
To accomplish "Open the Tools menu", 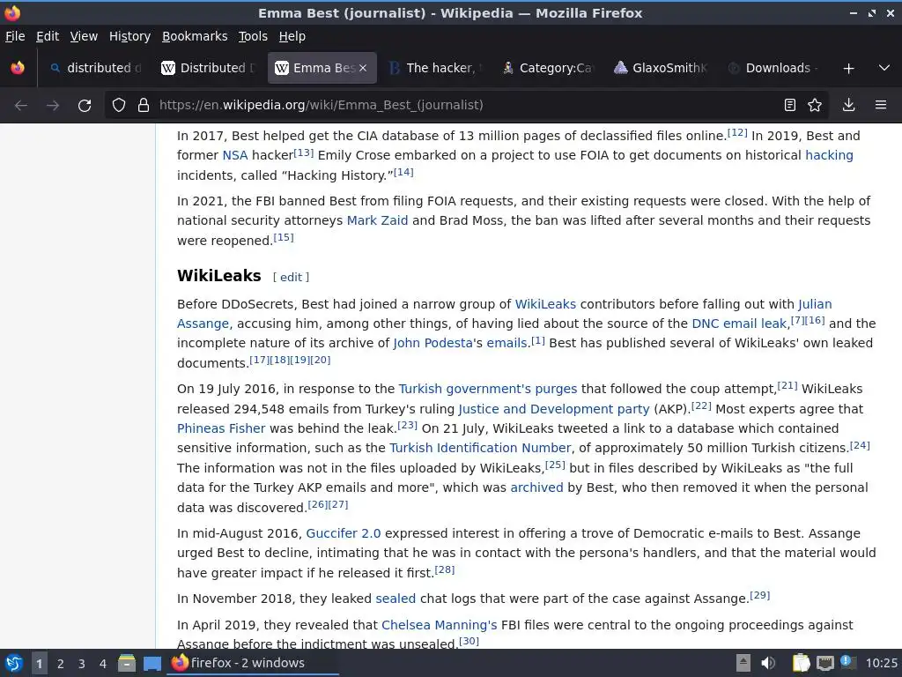I will coord(253,36).
